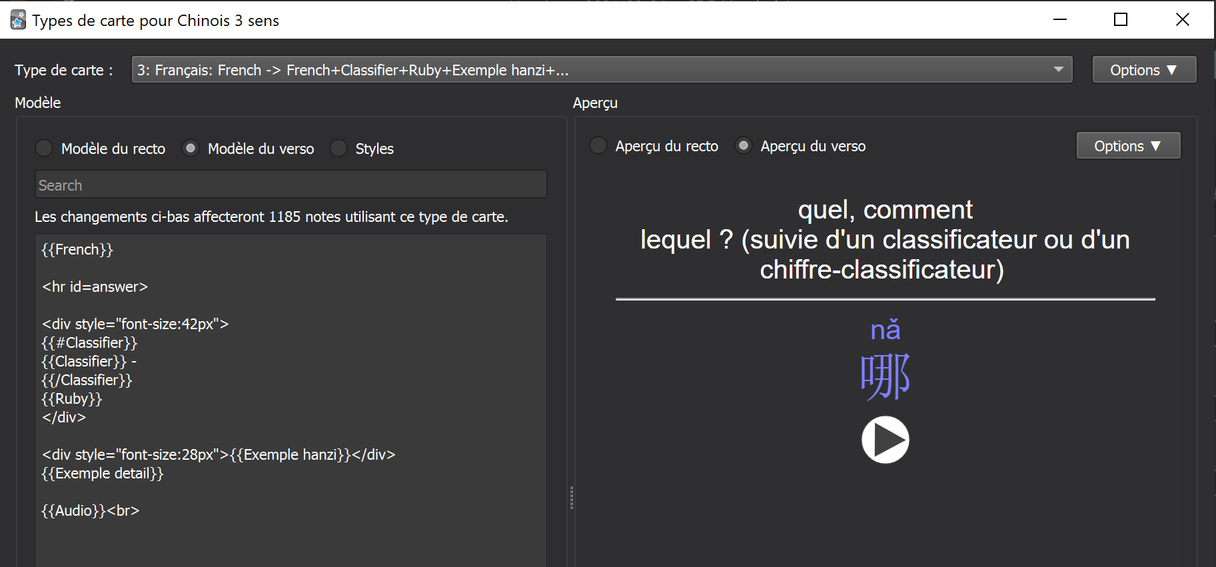This screenshot has width=1216, height=567.
Task: Switch to the Styles editor option
Action: point(338,148)
